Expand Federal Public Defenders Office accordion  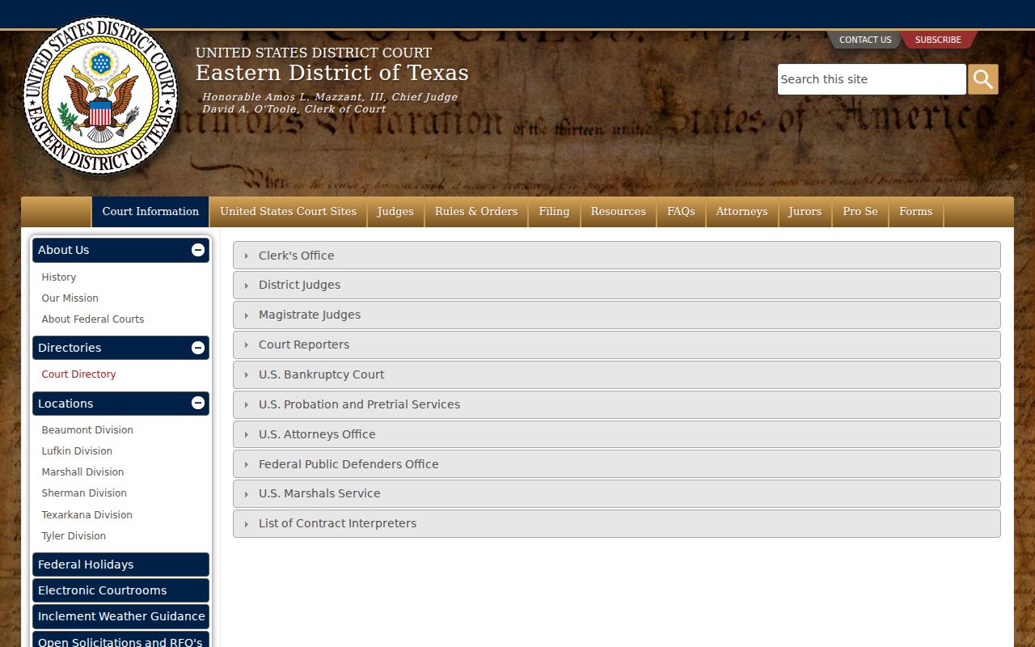617,464
